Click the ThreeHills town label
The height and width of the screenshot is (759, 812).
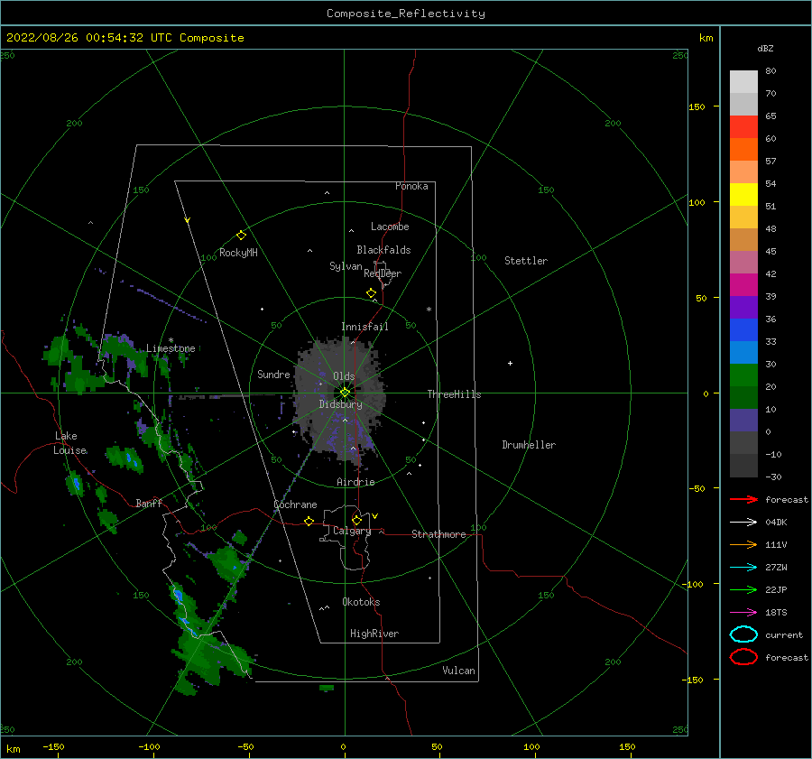(x=454, y=394)
